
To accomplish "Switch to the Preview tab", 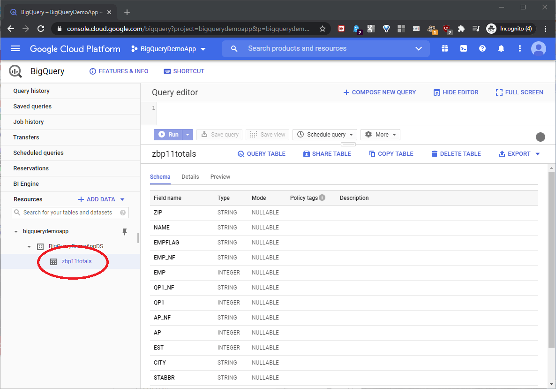I will (220, 177).
